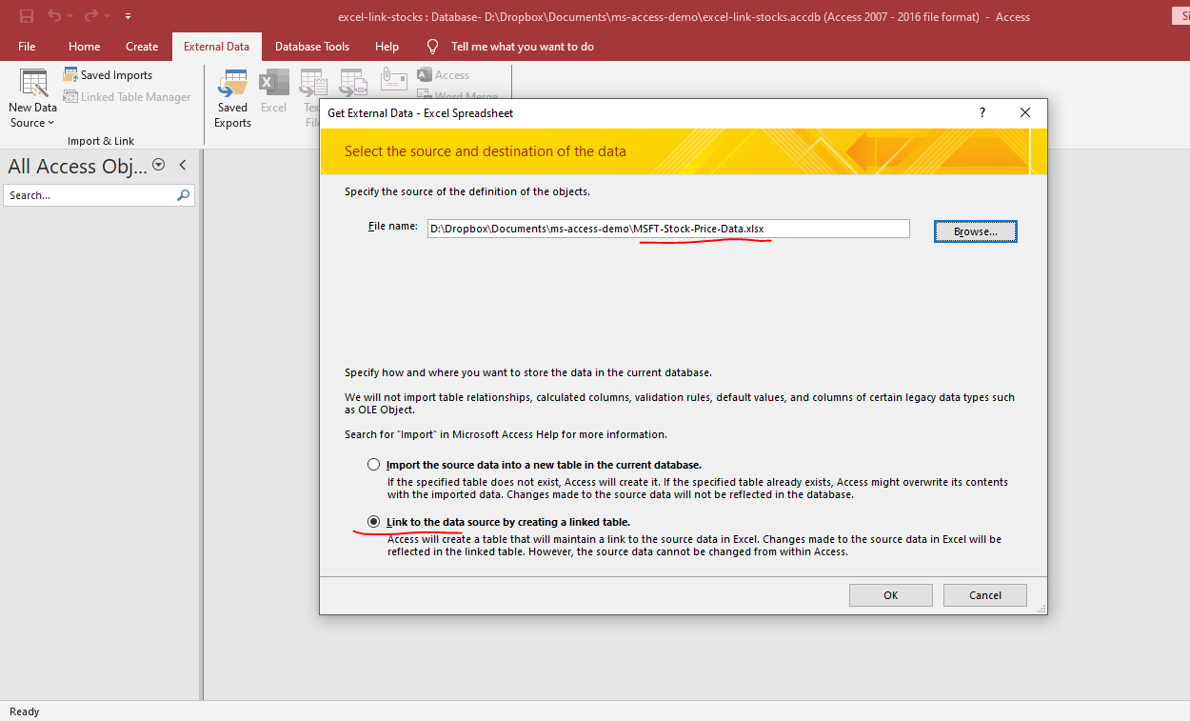
Task: Click the OK button
Action: coord(891,595)
